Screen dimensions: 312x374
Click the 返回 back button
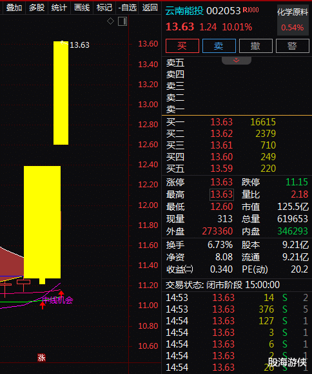coord(150,8)
